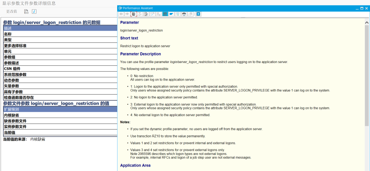Click the Performance Assistant title bar window icon
The image size is (370, 171).
click(x=120, y=8)
